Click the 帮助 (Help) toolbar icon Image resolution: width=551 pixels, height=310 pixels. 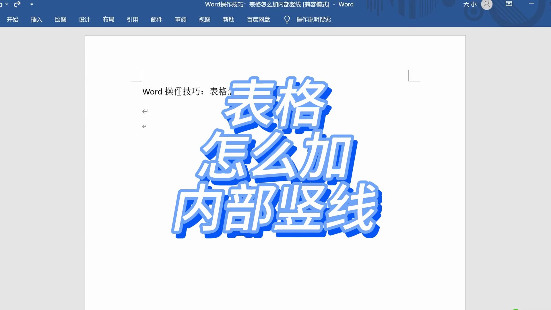pyautogui.click(x=228, y=19)
